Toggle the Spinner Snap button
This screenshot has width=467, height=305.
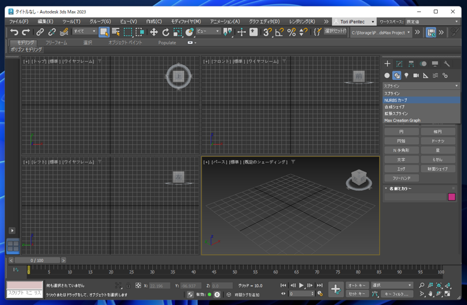pyautogui.click(x=303, y=32)
